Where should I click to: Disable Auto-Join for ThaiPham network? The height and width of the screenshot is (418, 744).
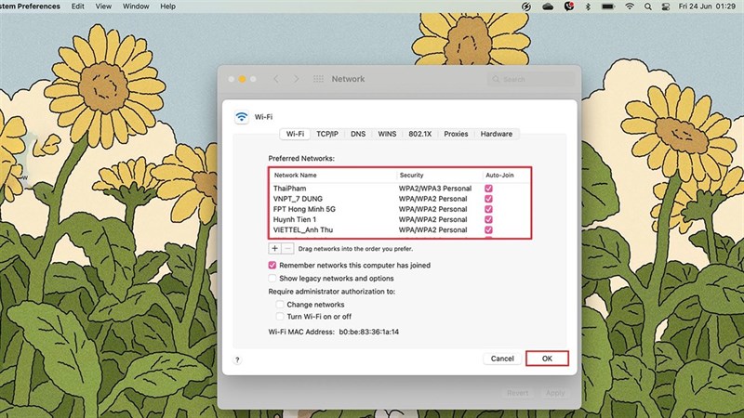tap(488, 189)
